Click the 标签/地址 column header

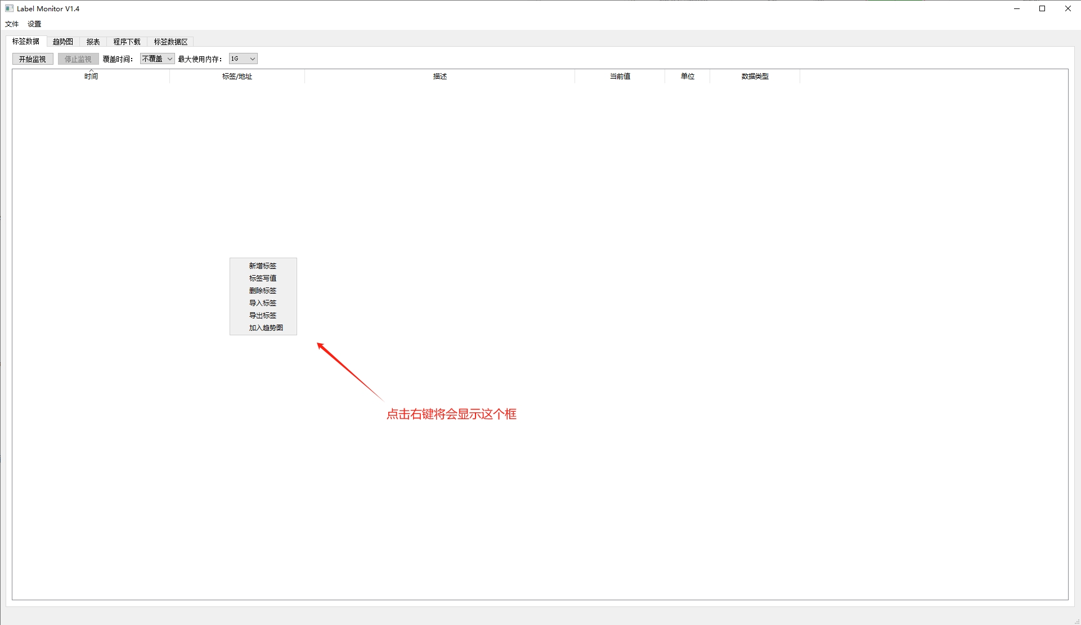click(x=237, y=77)
